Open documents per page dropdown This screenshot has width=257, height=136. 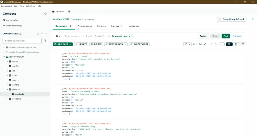187,44
